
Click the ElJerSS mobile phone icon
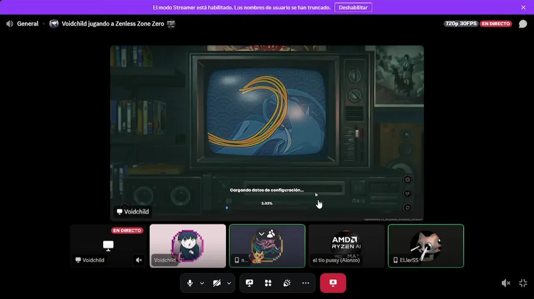(x=396, y=260)
